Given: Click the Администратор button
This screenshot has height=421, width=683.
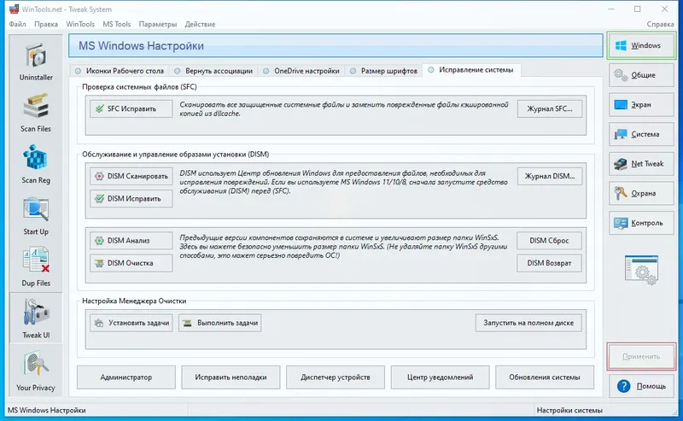Looking at the screenshot, I should point(126,377).
